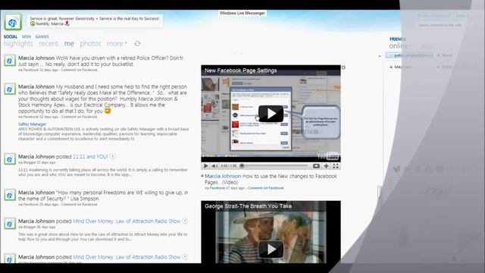The height and width of the screenshot is (273, 485).
Task: Play the 'George Strait-The Breath You Take' video
Action: point(271,249)
